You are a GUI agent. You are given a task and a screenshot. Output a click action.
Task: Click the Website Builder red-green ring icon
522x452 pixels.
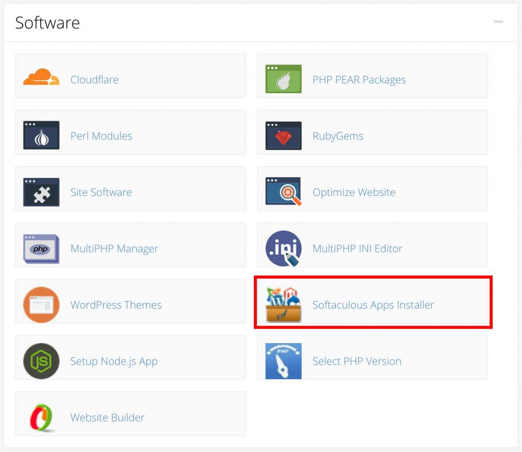coord(41,417)
